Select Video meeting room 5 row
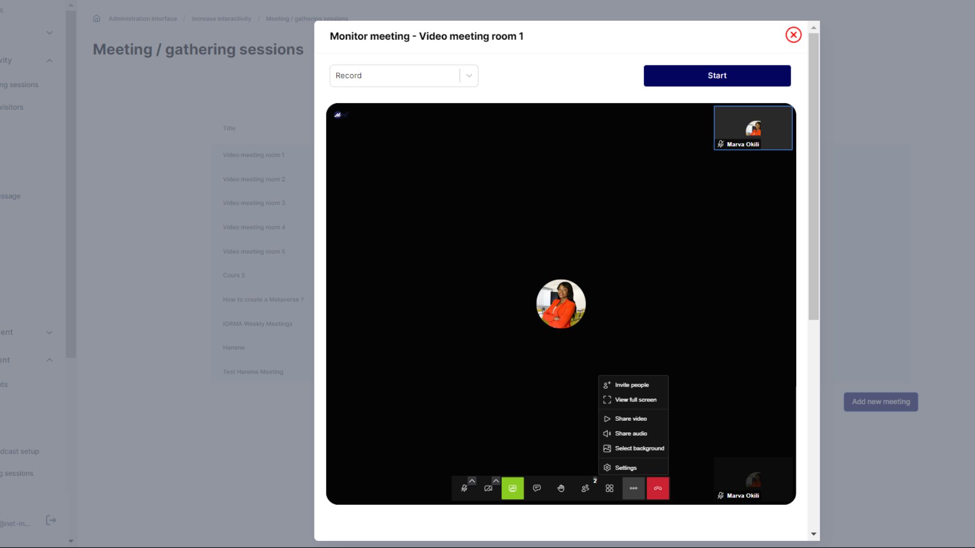The image size is (975, 548). pyautogui.click(x=254, y=252)
